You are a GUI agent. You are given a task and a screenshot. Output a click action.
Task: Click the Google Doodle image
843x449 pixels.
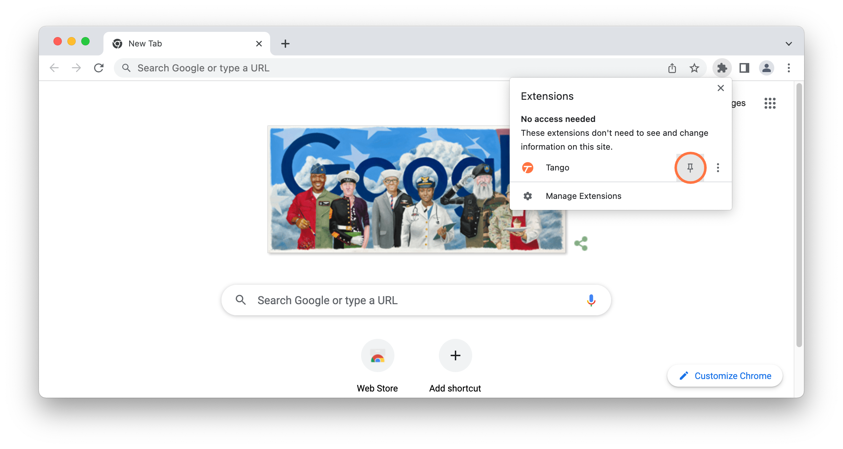417,189
